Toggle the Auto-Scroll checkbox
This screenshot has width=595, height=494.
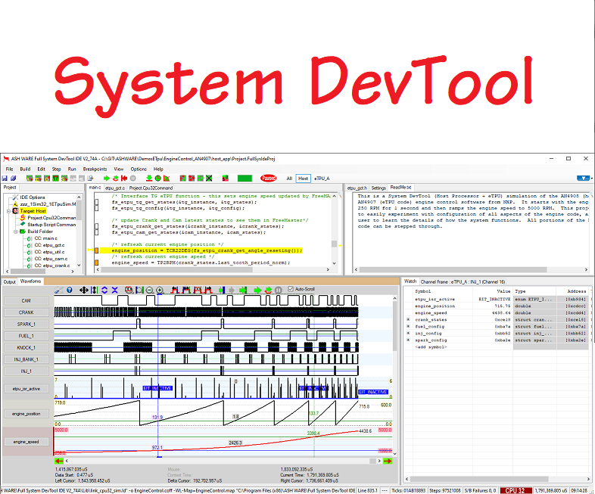(x=291, y=290)
